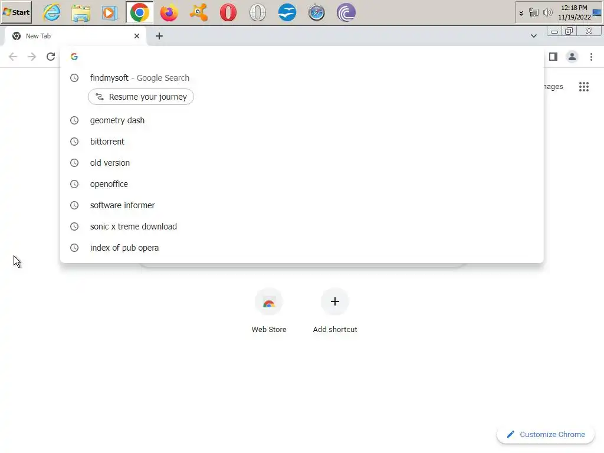Open the Web Store shortcut
The width and height of the screenshot is (604, 453).
click(x=269, y=310)
